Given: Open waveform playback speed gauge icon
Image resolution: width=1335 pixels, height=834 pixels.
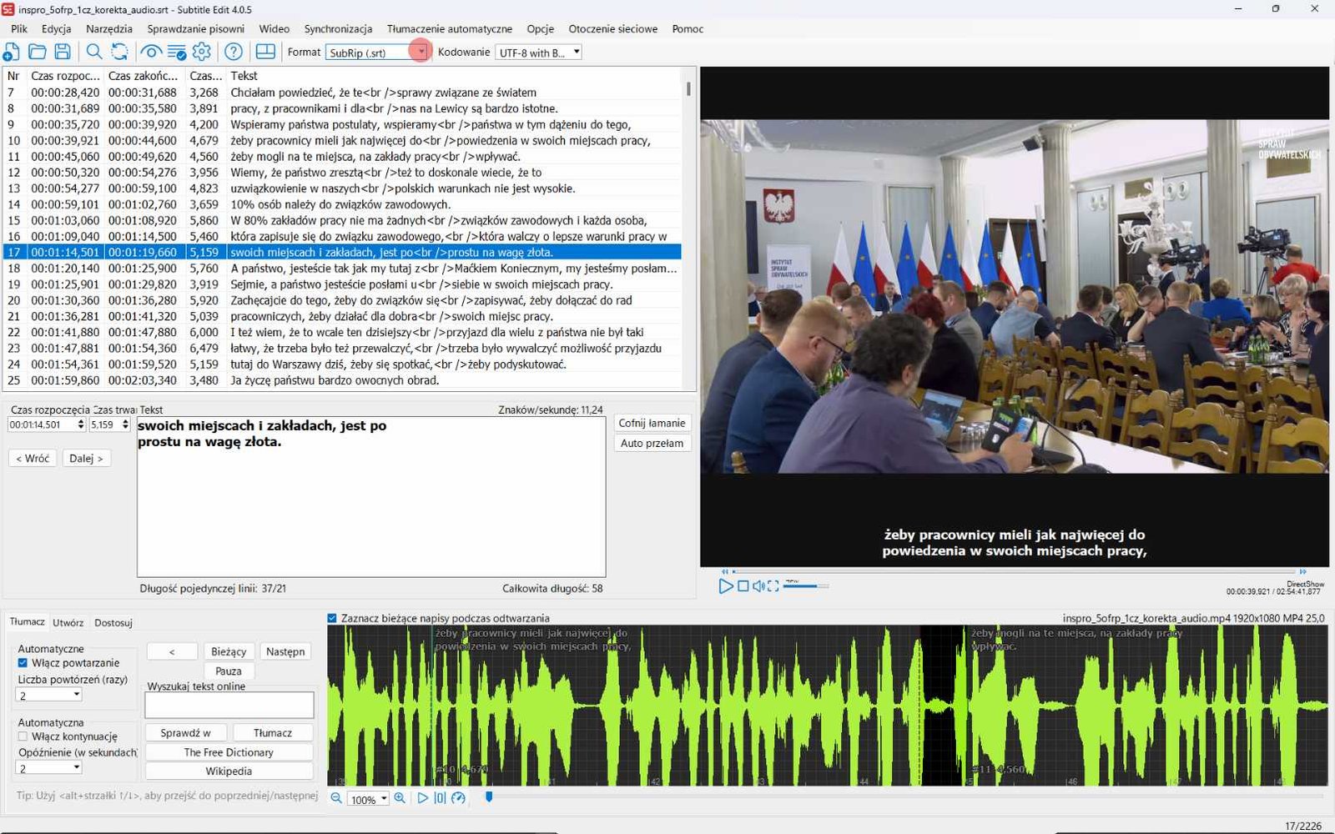Looking at the screenshot, I should point(458,798).
